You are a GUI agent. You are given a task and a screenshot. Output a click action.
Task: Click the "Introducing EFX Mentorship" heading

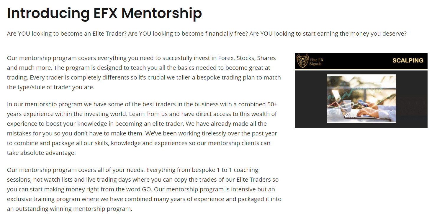pos(104,13)
